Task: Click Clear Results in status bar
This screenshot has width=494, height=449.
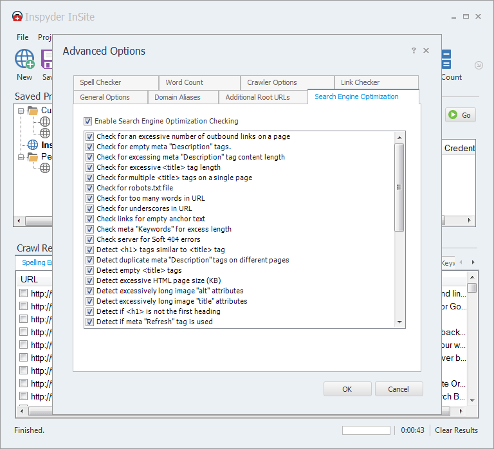Action: [456, 430]
